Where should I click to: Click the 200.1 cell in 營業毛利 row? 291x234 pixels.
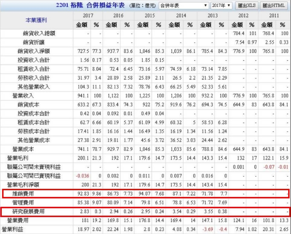[x=83, y=158]
